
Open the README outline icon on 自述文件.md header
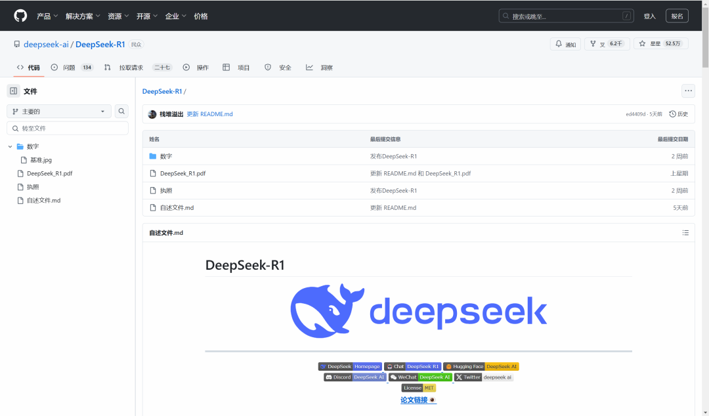tap(685, 232)
